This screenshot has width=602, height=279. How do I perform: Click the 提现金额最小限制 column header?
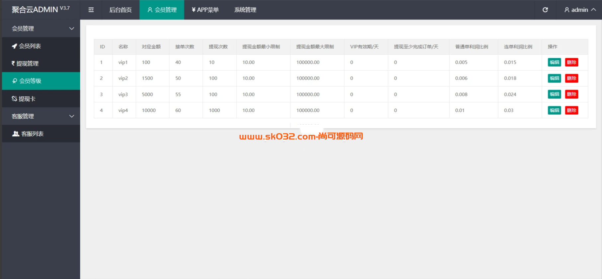(263, 47)
